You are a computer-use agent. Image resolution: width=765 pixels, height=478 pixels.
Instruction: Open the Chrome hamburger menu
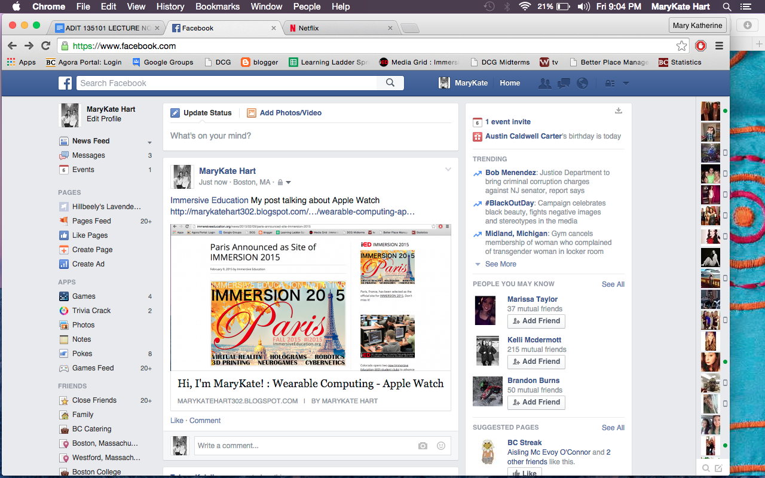pos(719,46)
